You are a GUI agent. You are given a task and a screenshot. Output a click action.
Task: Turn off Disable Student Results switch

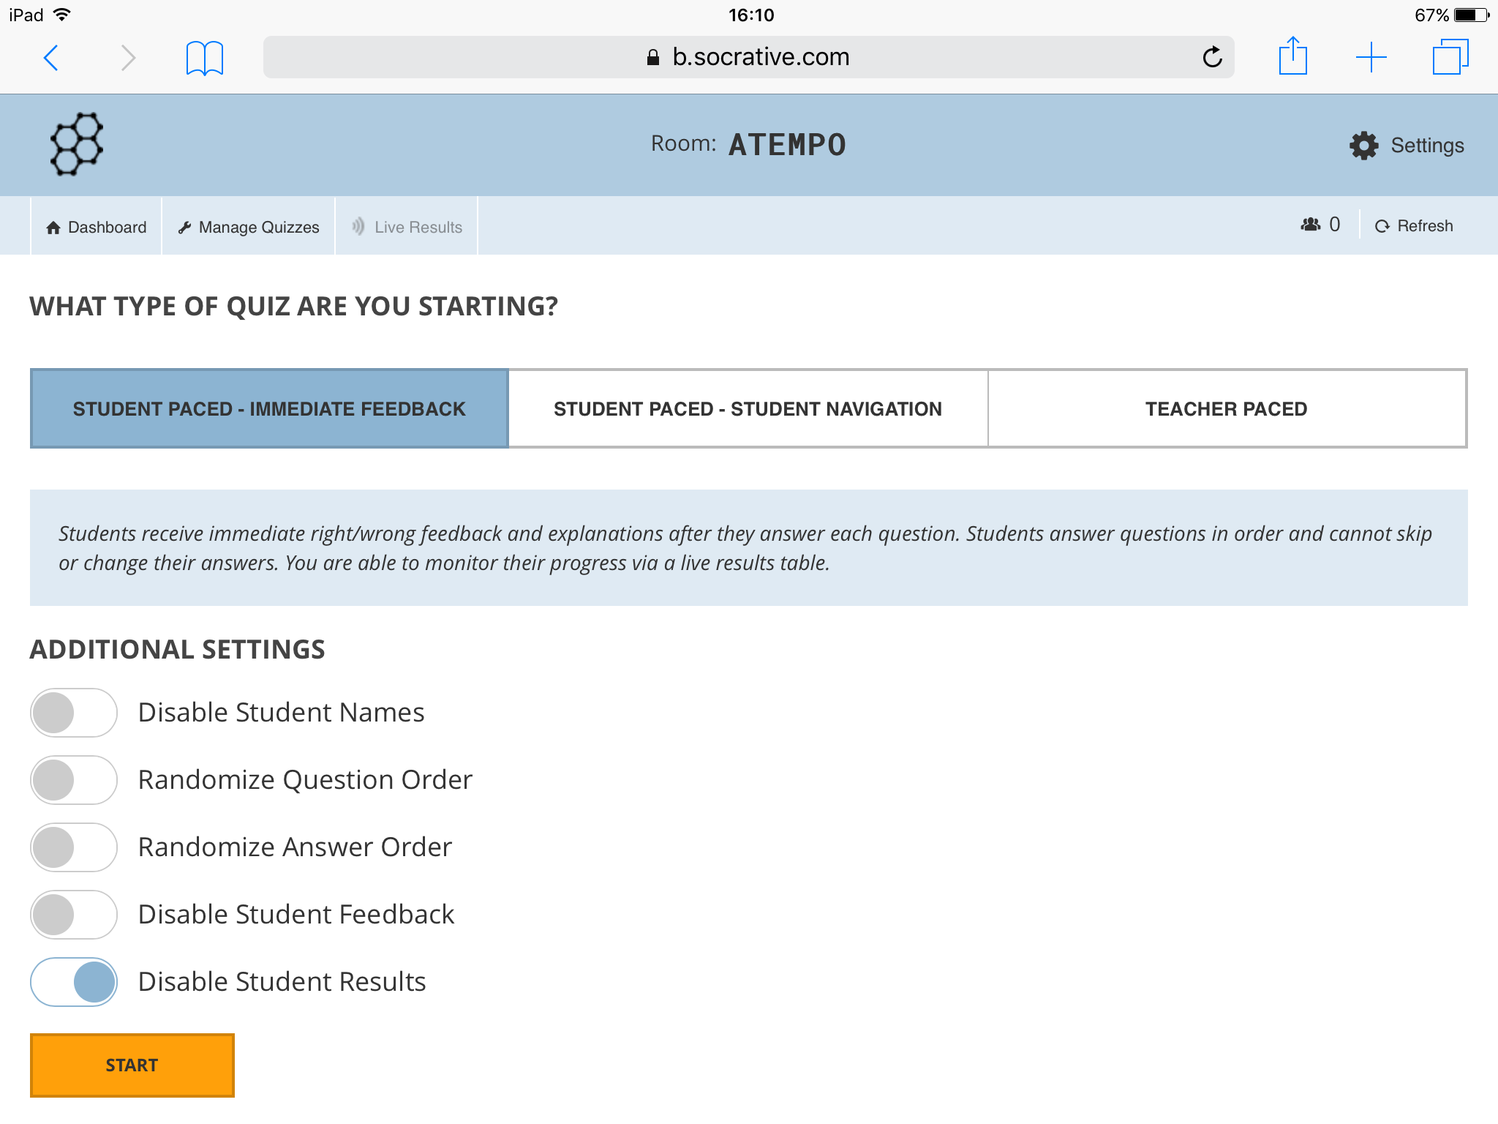(73, 982)
